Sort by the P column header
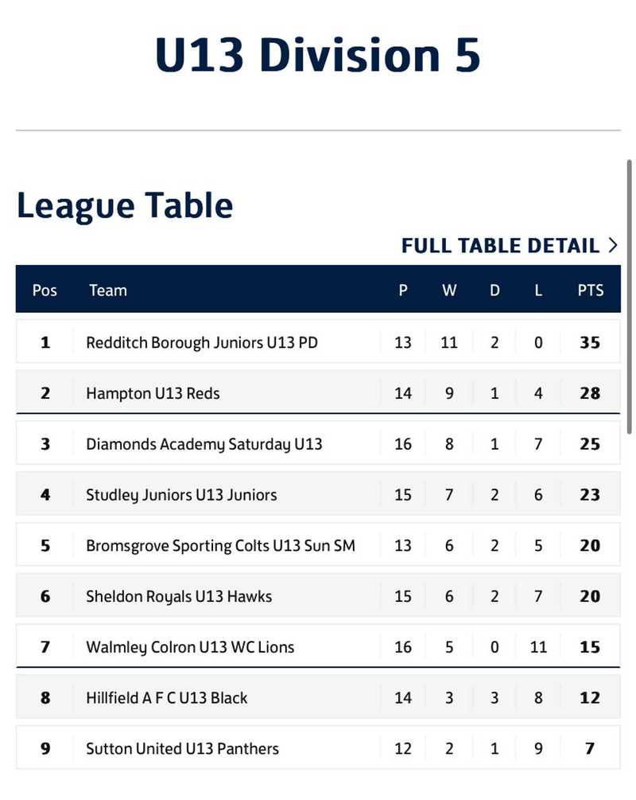 click(402, 291)
